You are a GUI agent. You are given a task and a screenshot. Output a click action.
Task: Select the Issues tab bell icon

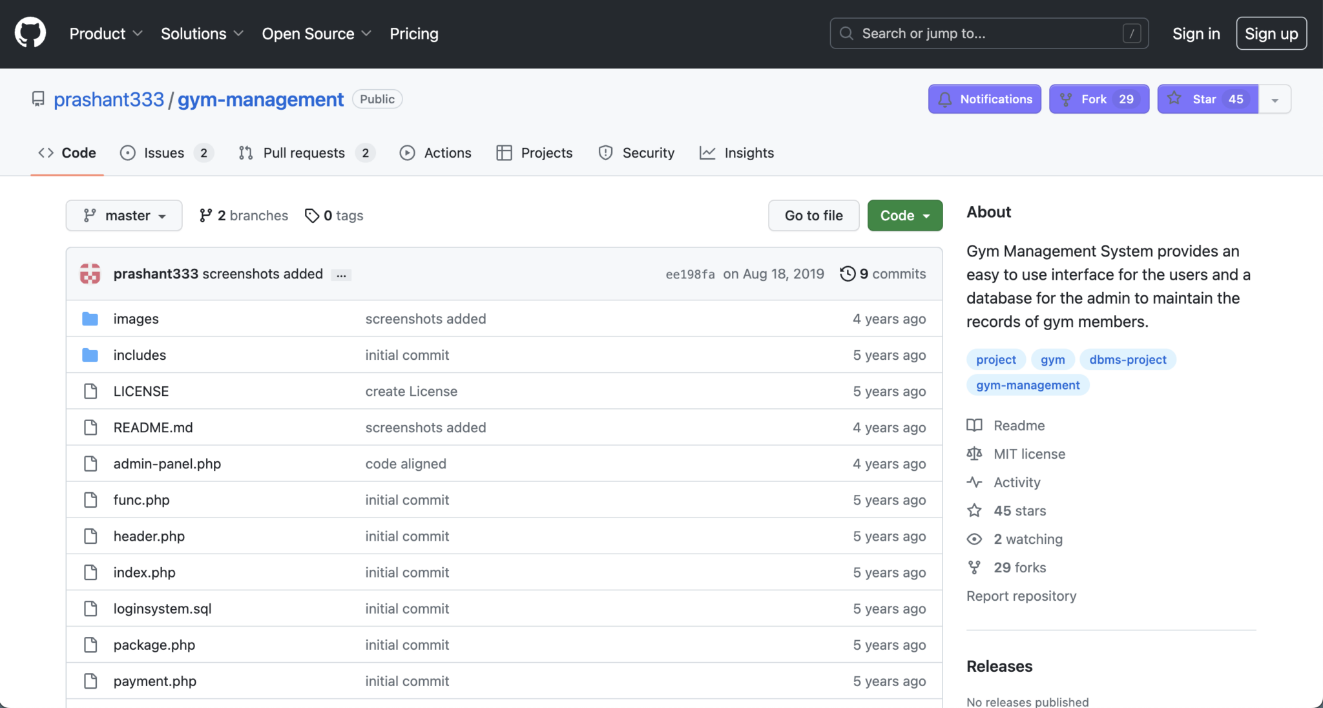pos(127,152)
